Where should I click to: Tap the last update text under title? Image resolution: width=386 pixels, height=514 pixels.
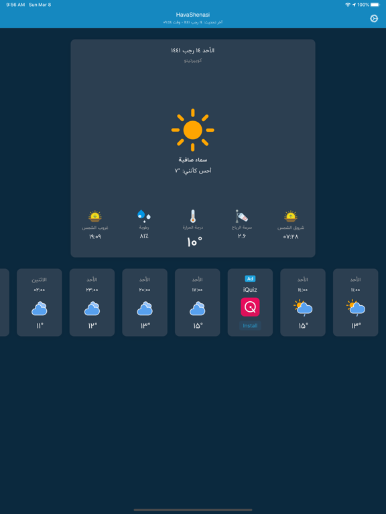(193, 22)
